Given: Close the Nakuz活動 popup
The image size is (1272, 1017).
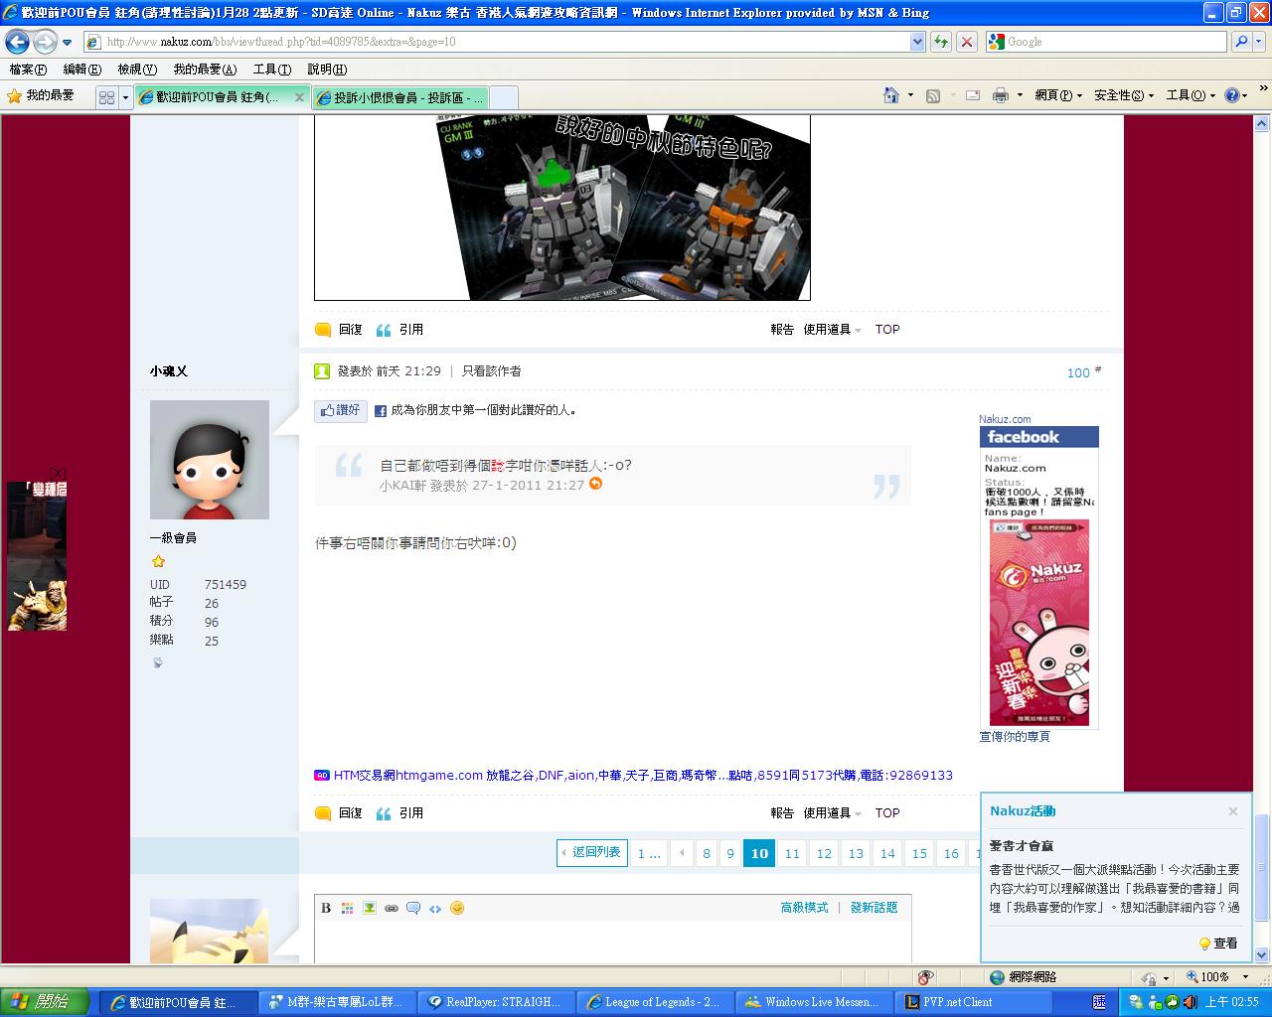Looking at the screenshot, I should click(x=1233, y=811).
